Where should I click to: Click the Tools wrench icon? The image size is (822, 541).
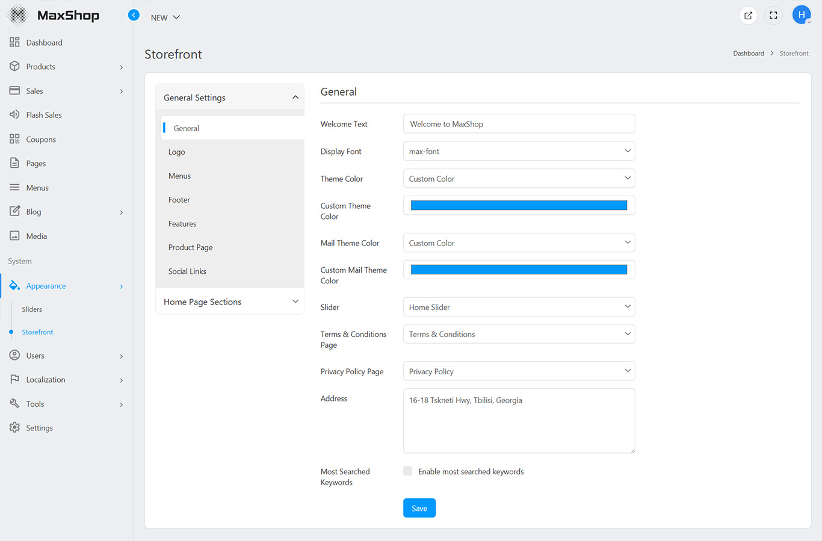14,404
